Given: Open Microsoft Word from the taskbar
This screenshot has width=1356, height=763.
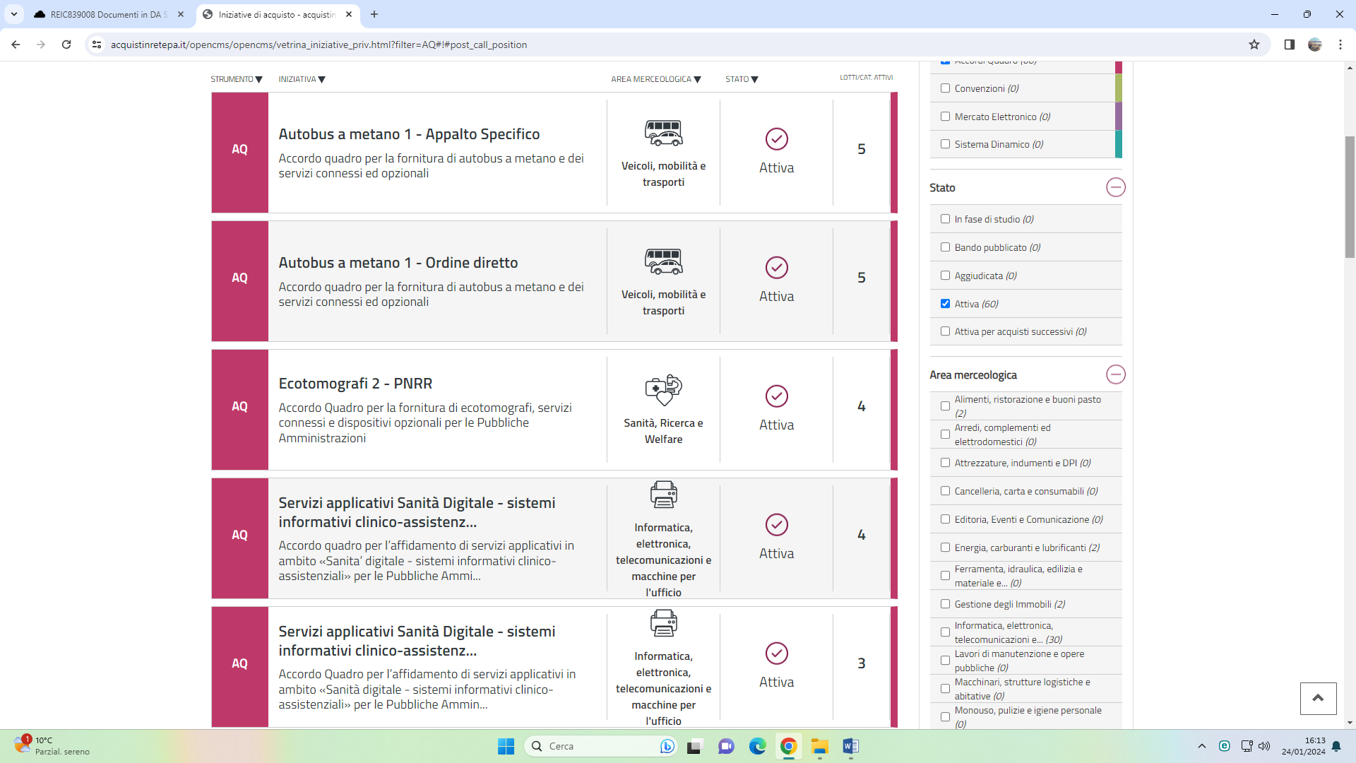Looking at the screenshot, I should point(850,746).
